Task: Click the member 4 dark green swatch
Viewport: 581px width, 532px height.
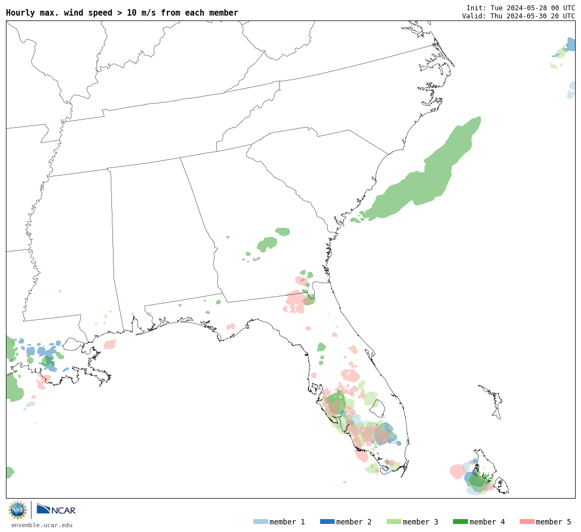Action: tap(460, 521)
